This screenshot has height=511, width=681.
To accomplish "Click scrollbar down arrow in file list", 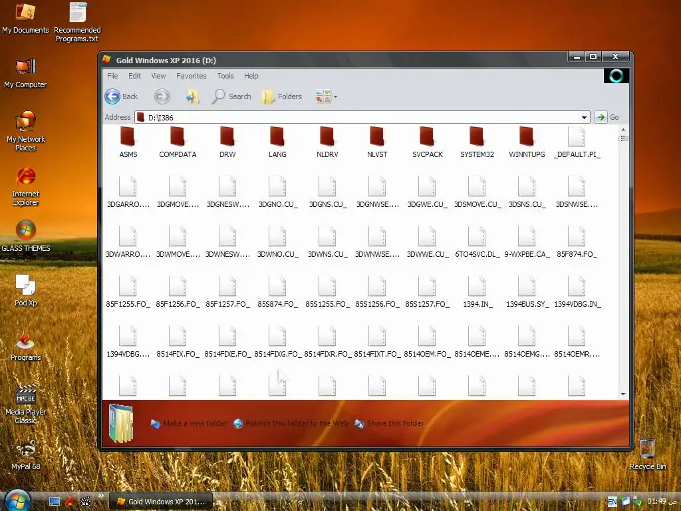I will pos(623,394).
